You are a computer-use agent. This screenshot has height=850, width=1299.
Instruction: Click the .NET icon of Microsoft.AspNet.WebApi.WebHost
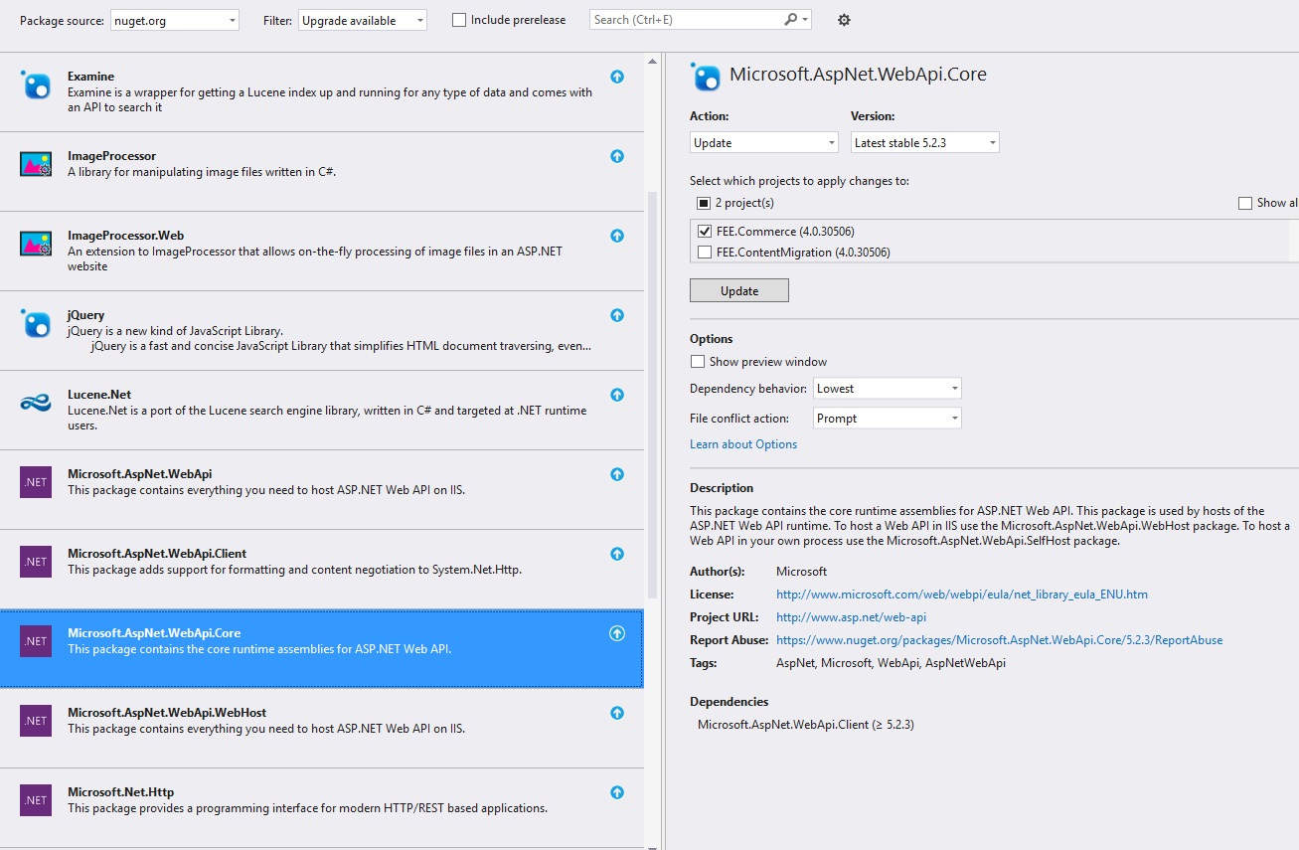click(36, 721)
